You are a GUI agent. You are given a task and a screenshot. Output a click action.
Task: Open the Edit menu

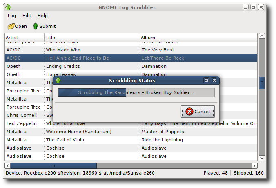[27, 16]
